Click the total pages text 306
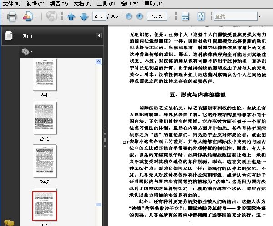273x226 pixels. point(114,16)
